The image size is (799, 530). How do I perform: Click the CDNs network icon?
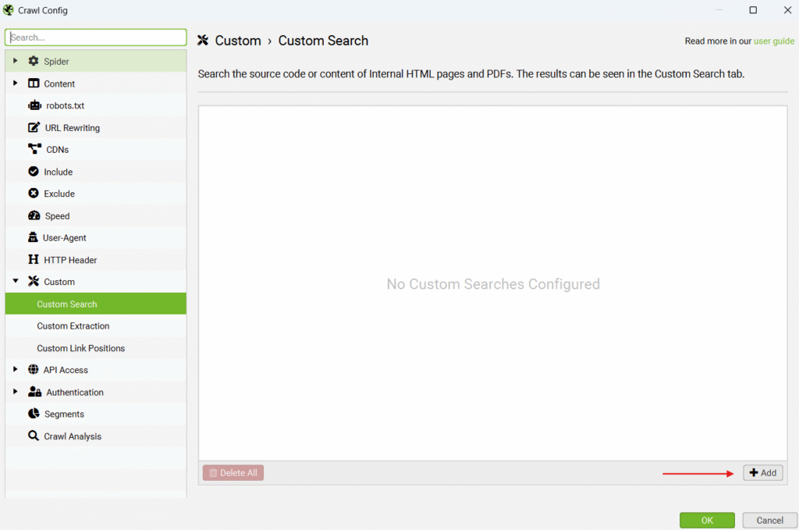[34, 149]
